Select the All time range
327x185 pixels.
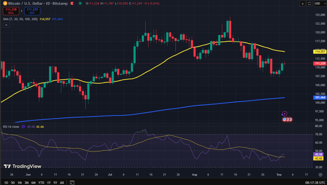click(62, 182)
